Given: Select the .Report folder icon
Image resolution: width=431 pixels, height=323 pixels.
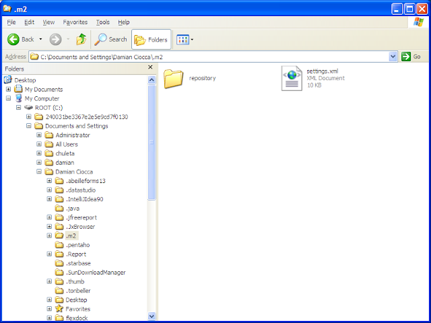Looking at the screenshot, I should click(59, 254).
